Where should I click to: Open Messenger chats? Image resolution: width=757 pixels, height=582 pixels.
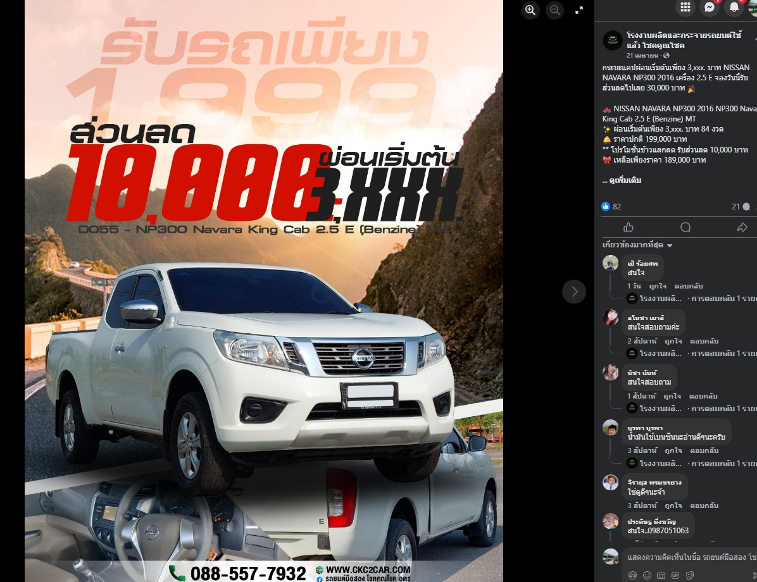pyautogui.click(x=709, y=7)
